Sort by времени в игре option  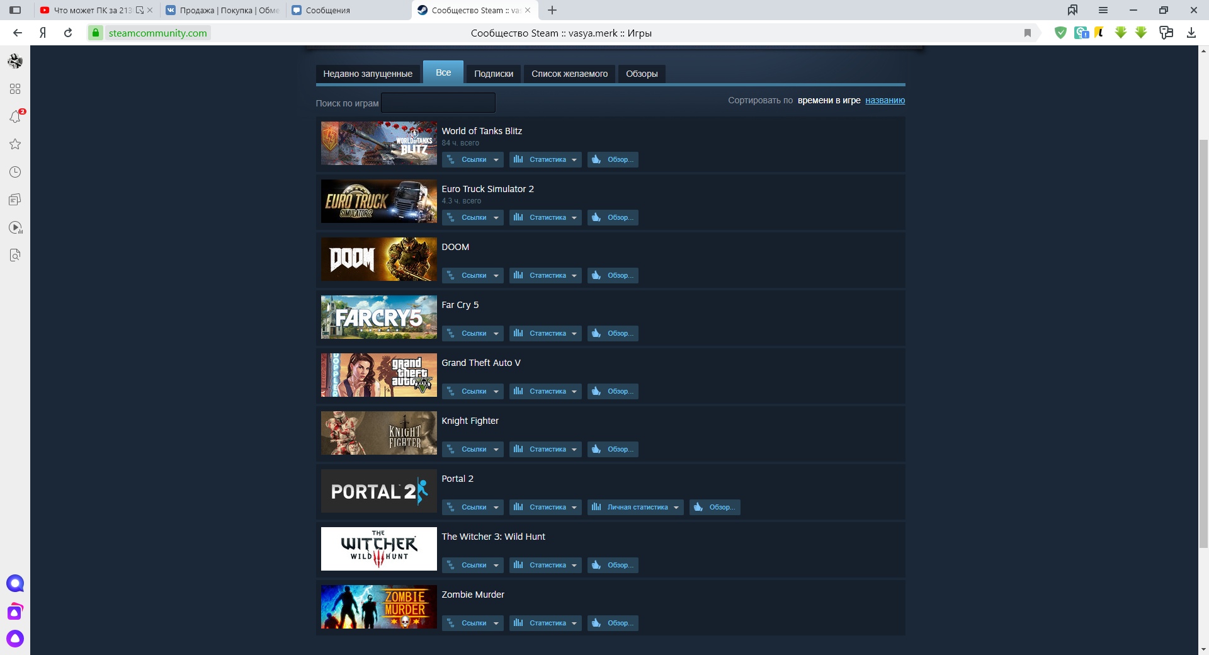tap(829, 100)
